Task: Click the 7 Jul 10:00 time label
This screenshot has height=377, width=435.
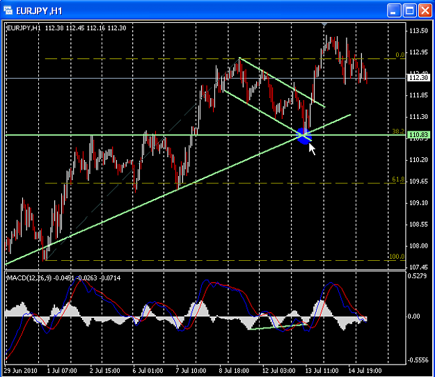Action: (x=191, y=371)
